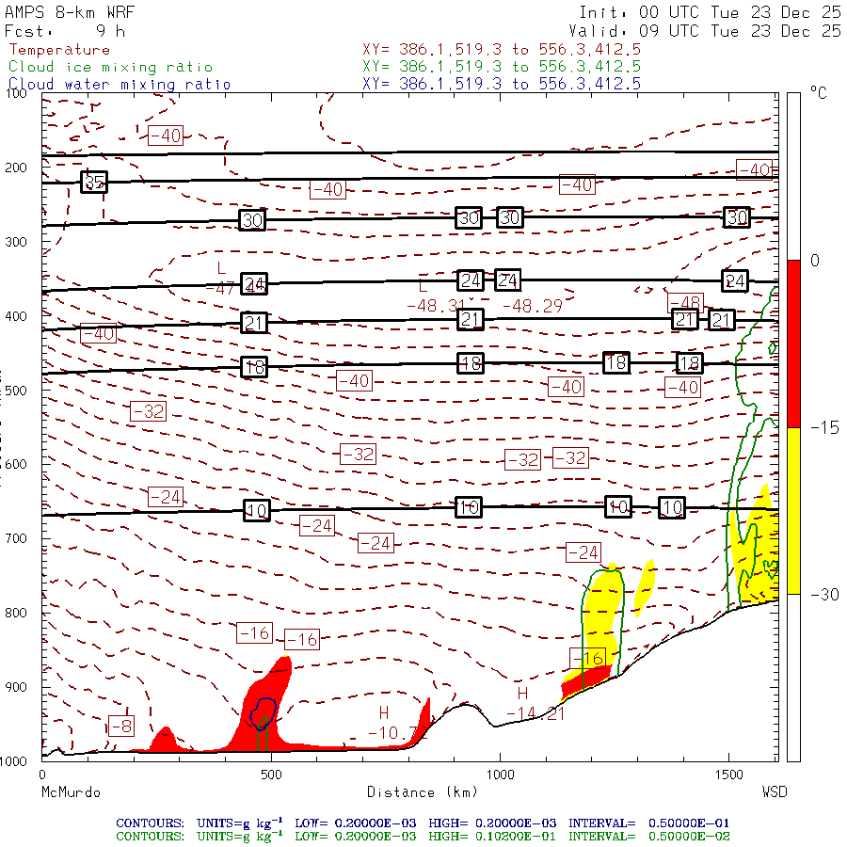Click the blue 'Cloud water mixing ratio' label
Viewport: 847px width, 847px height.
pyautogui.click(x=120, y=85)
